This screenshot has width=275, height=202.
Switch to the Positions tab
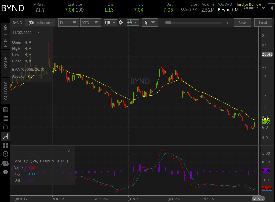(x=5, y=36)
